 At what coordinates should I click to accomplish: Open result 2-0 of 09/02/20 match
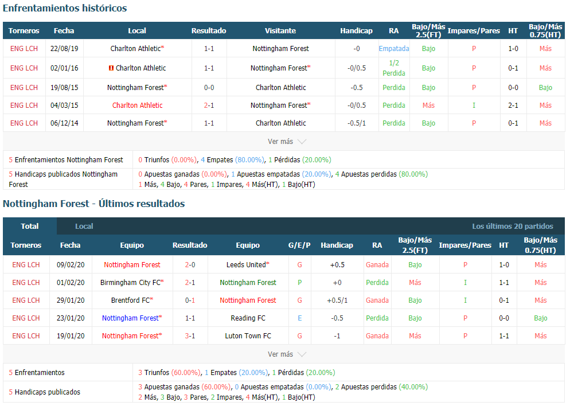click(190, 265)
